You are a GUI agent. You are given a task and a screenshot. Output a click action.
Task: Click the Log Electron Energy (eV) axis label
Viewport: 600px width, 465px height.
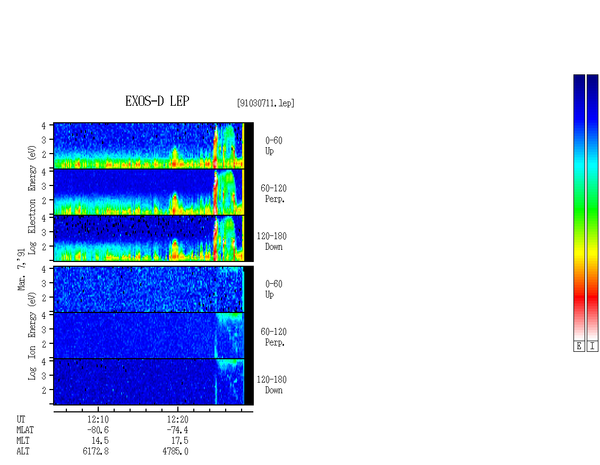(32, 200)
